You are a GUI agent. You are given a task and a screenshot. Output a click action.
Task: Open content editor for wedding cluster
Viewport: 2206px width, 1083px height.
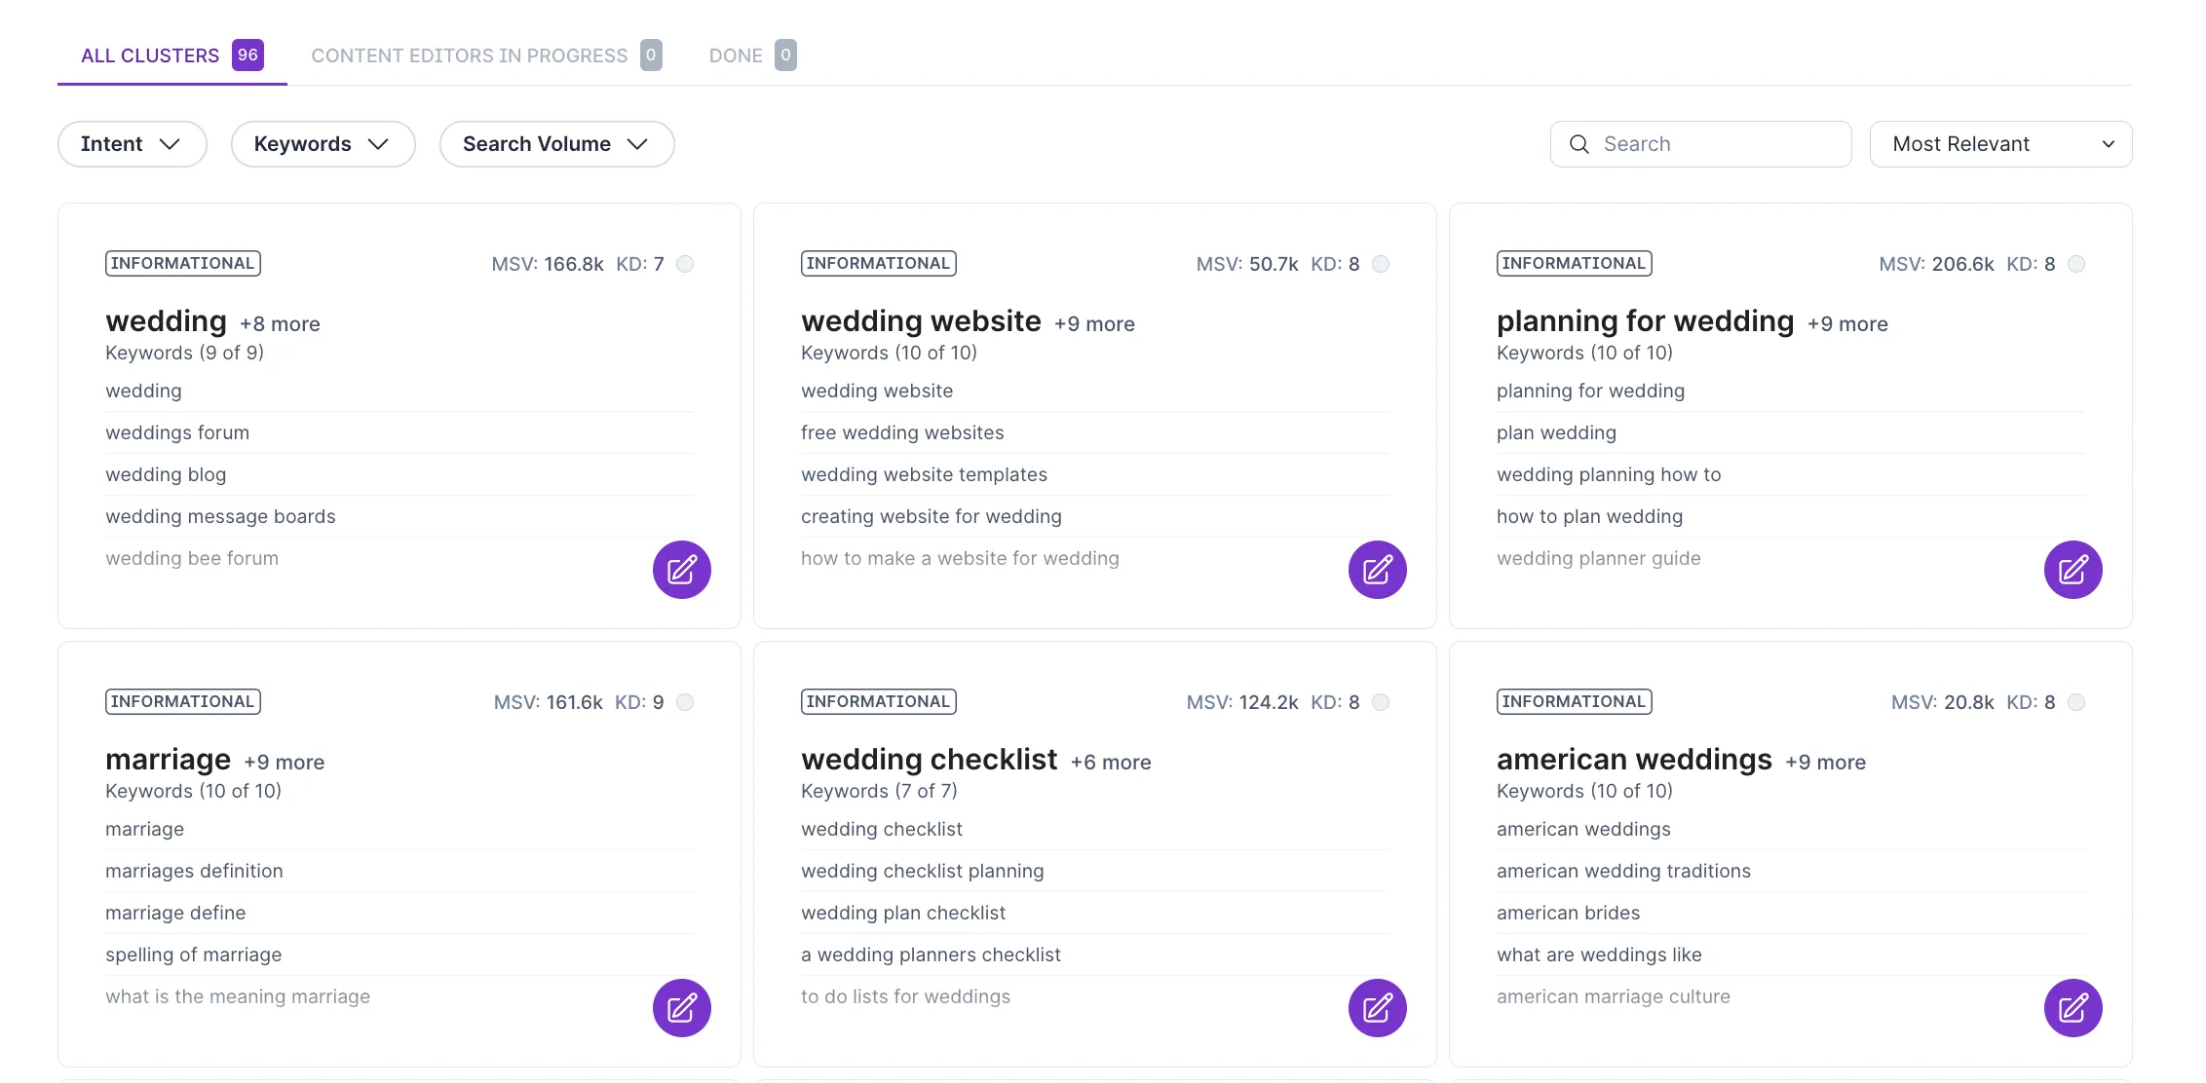(x=681, y=570)
